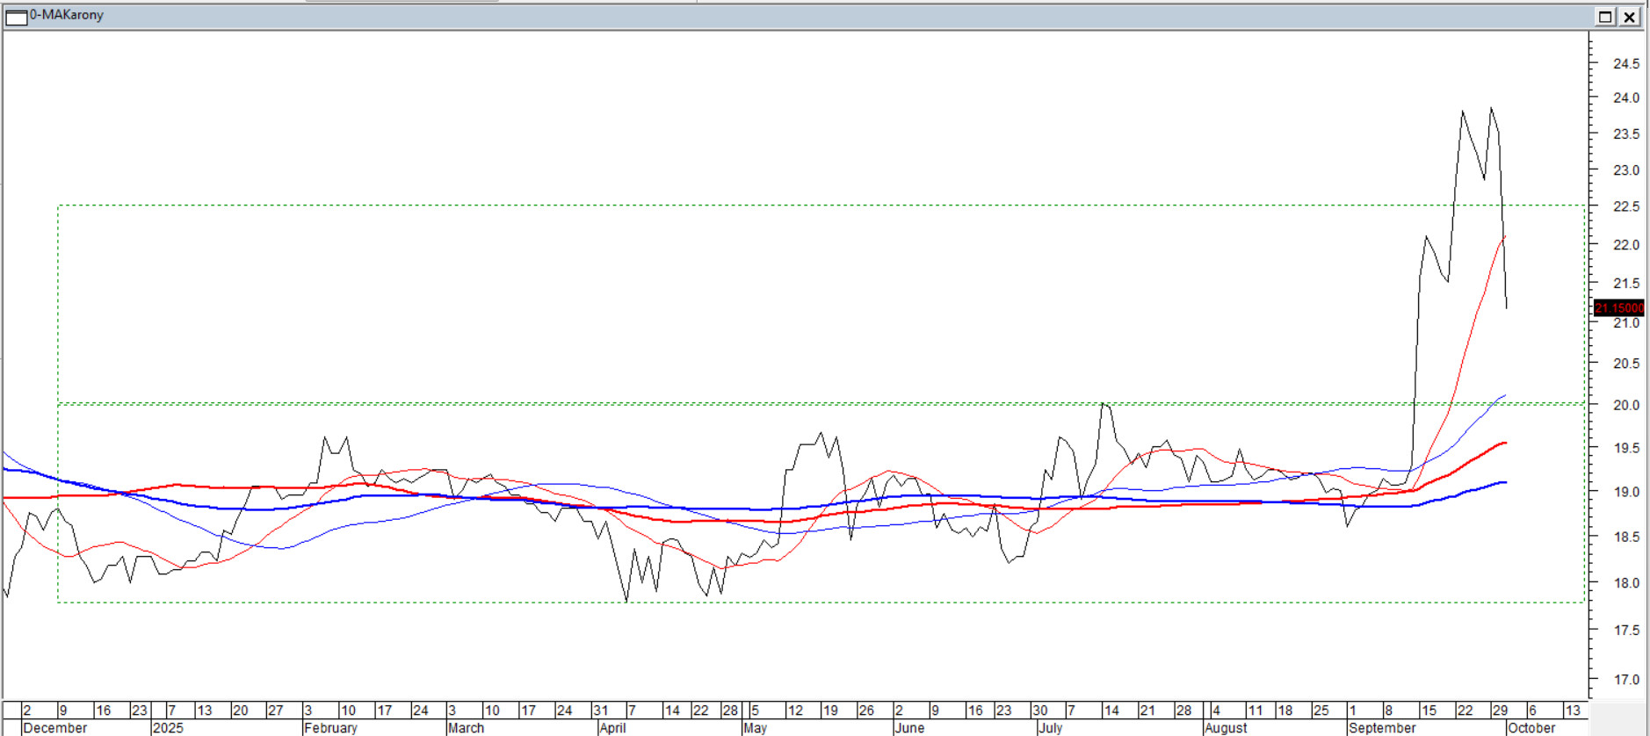Image resolution: width=1650 pixels, height=736 pixels.
Task: Select the green dotted line at 20.0 level
Action: [791, 404]
